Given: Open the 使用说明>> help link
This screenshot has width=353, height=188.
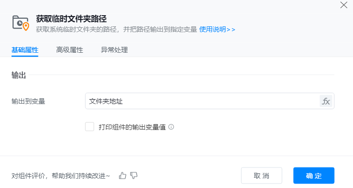Looking at the screenshot, I should (217, 29).
